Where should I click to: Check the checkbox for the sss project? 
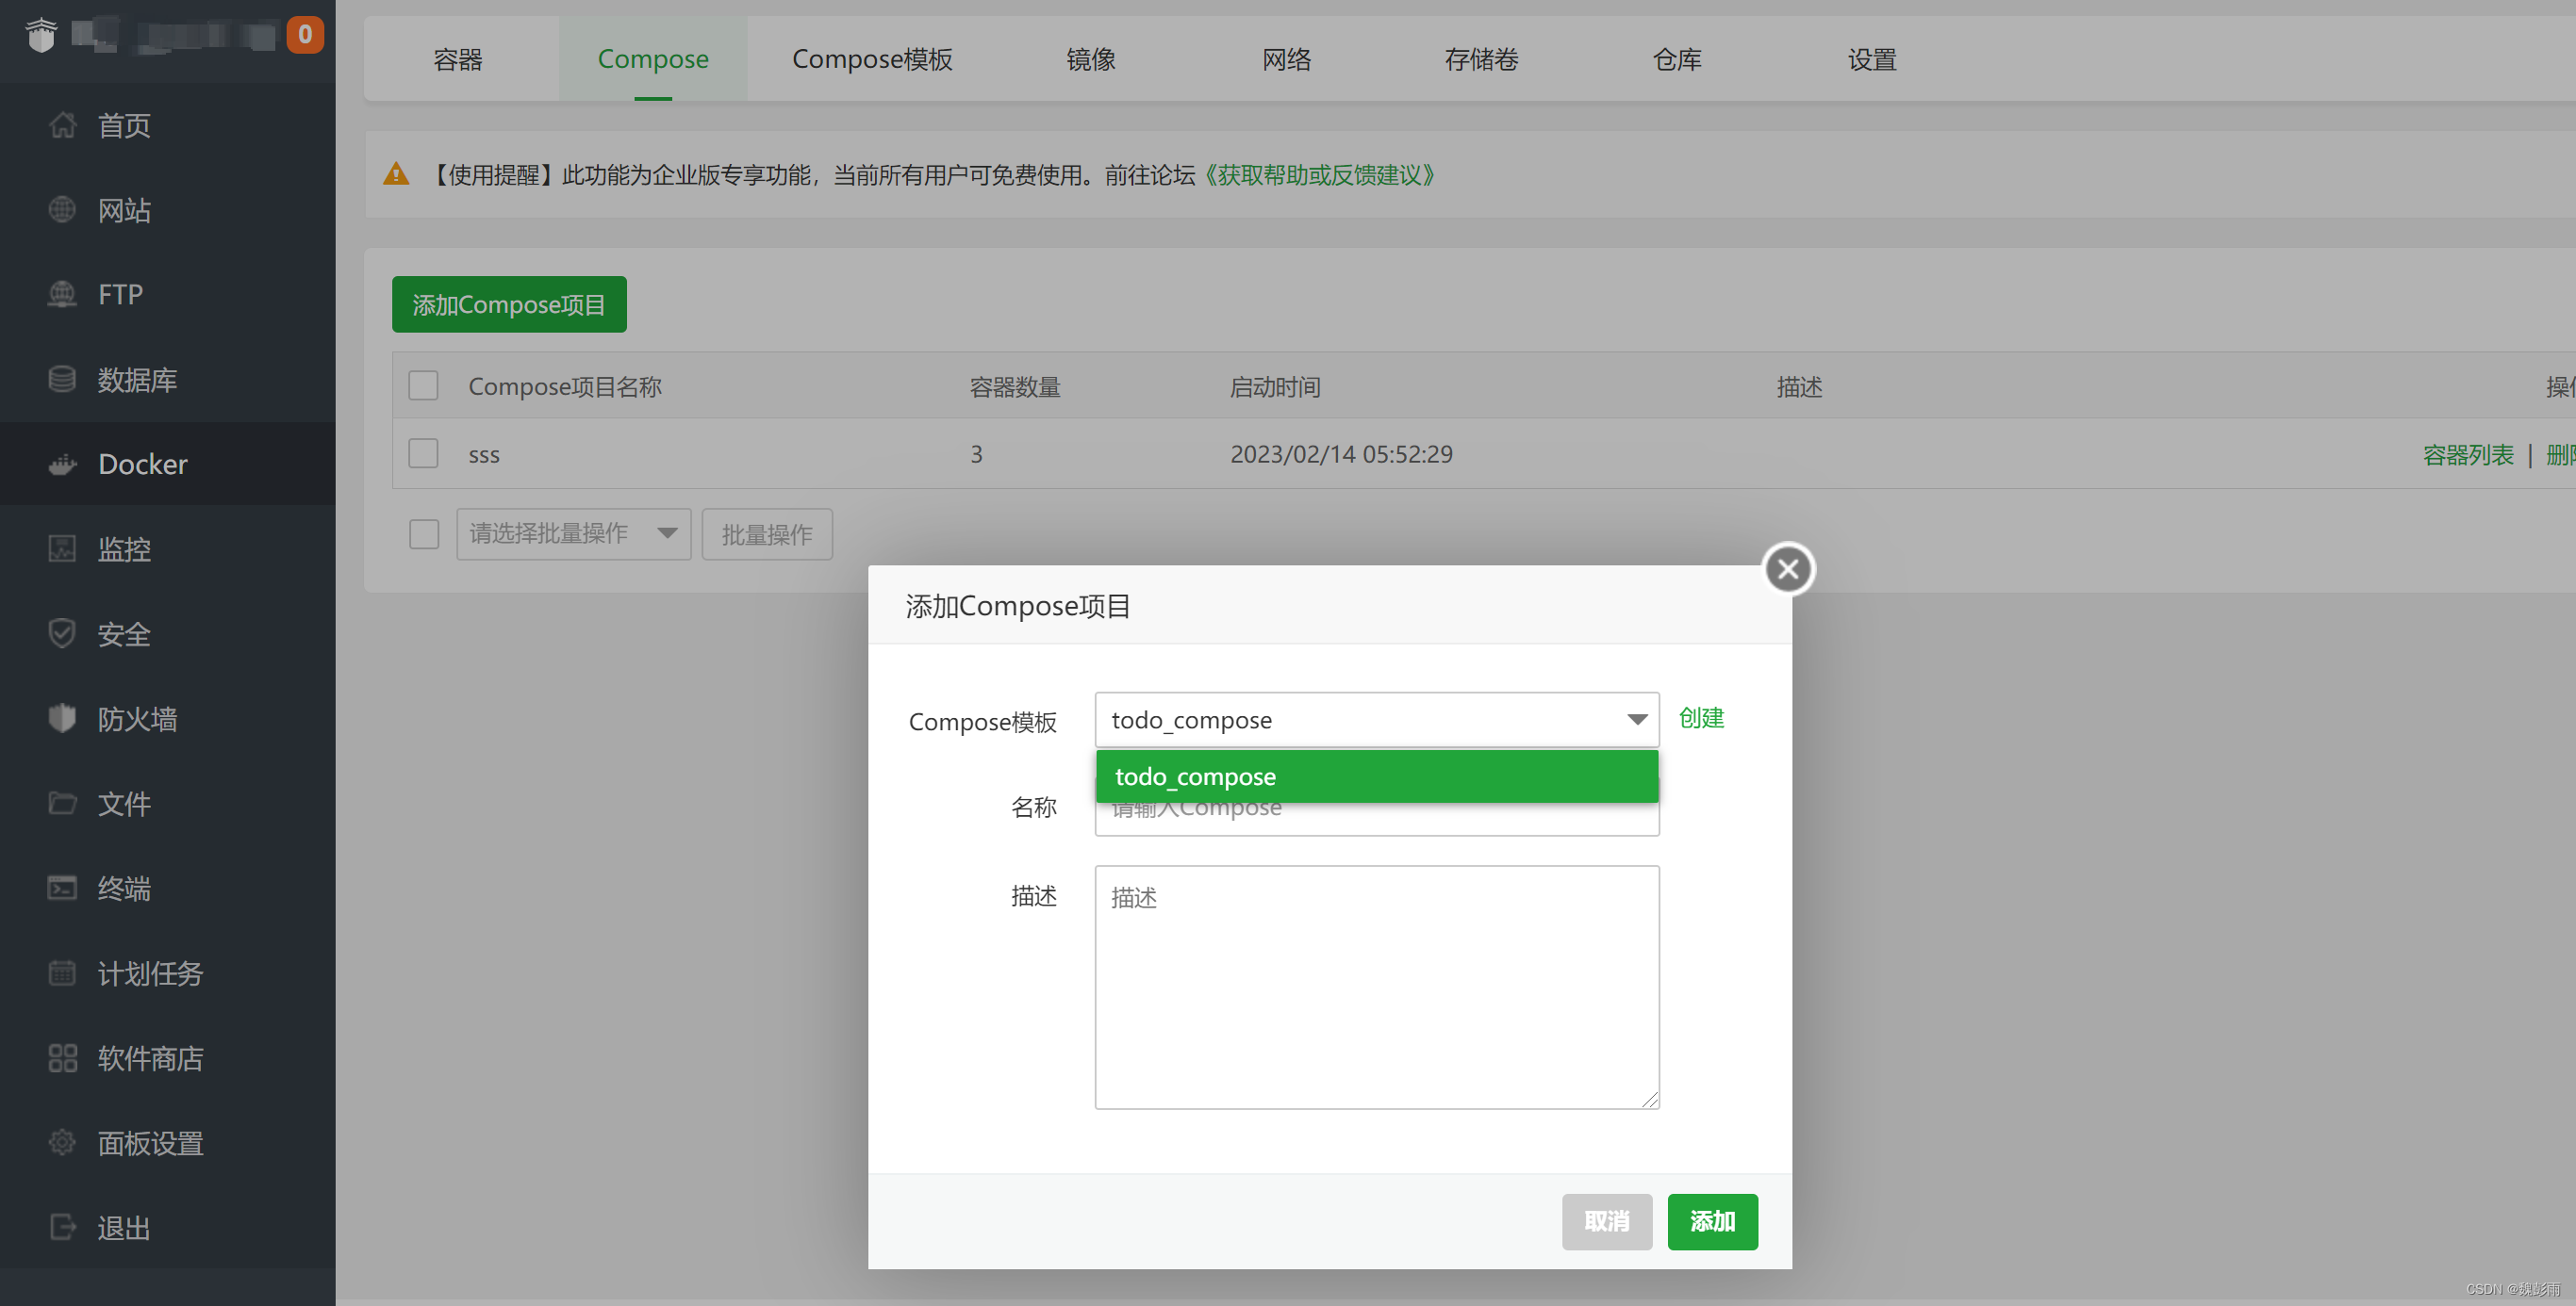[x=423, y=453]
